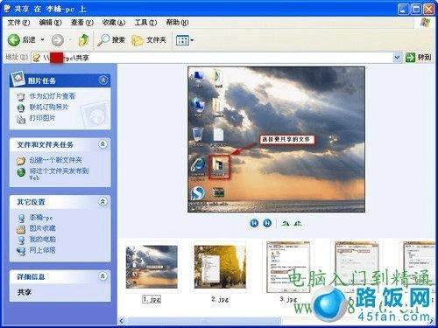The height and width of the screenshot is (328, 438).
Task: Collapse the 详细信息 panel
Action: [x=102, y=276]
